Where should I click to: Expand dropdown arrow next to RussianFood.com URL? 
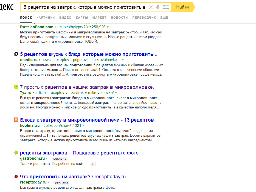108,27
